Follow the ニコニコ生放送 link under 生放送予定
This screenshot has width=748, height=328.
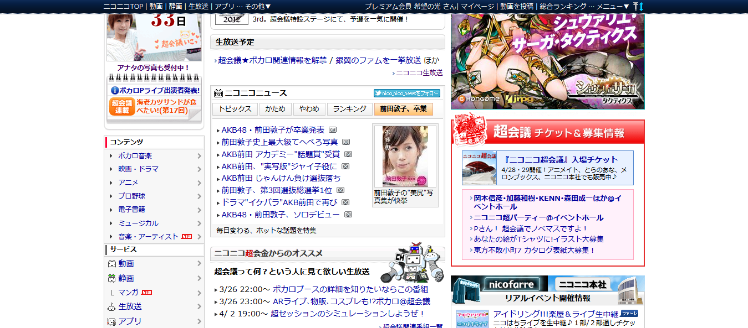tap(419, 72)
